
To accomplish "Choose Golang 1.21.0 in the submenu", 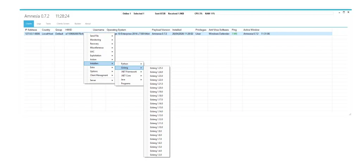I will (156, 84).
